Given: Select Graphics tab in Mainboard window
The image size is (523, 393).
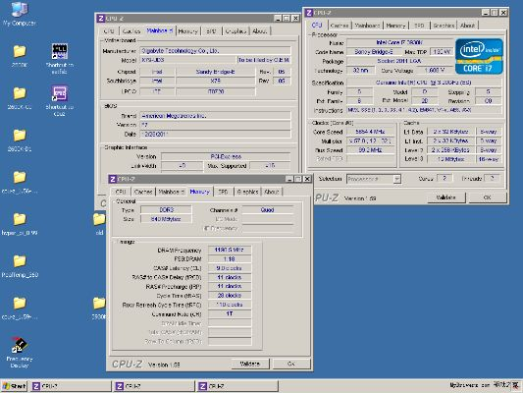Looking at the screenshot, I should coord(235,31).
